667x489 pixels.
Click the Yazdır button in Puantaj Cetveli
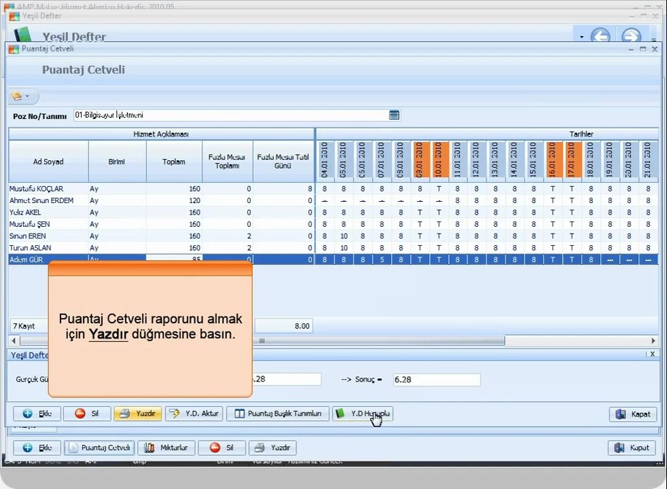coord(137,414)
